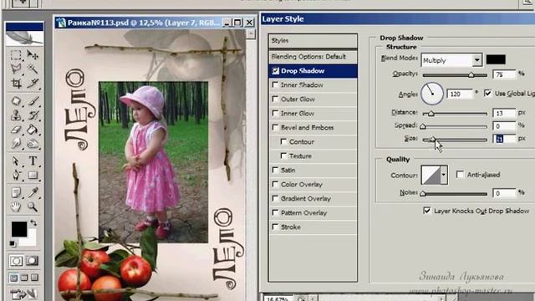
Task: Select the Eyedropper tool
Action: [33, 192]
